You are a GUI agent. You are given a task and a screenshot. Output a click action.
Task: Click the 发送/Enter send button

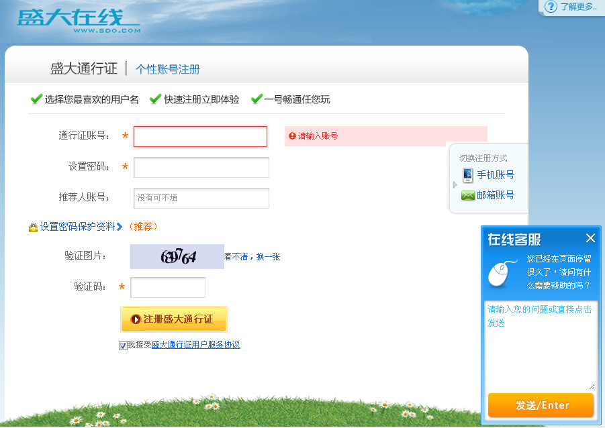click(x=541, y=405)
